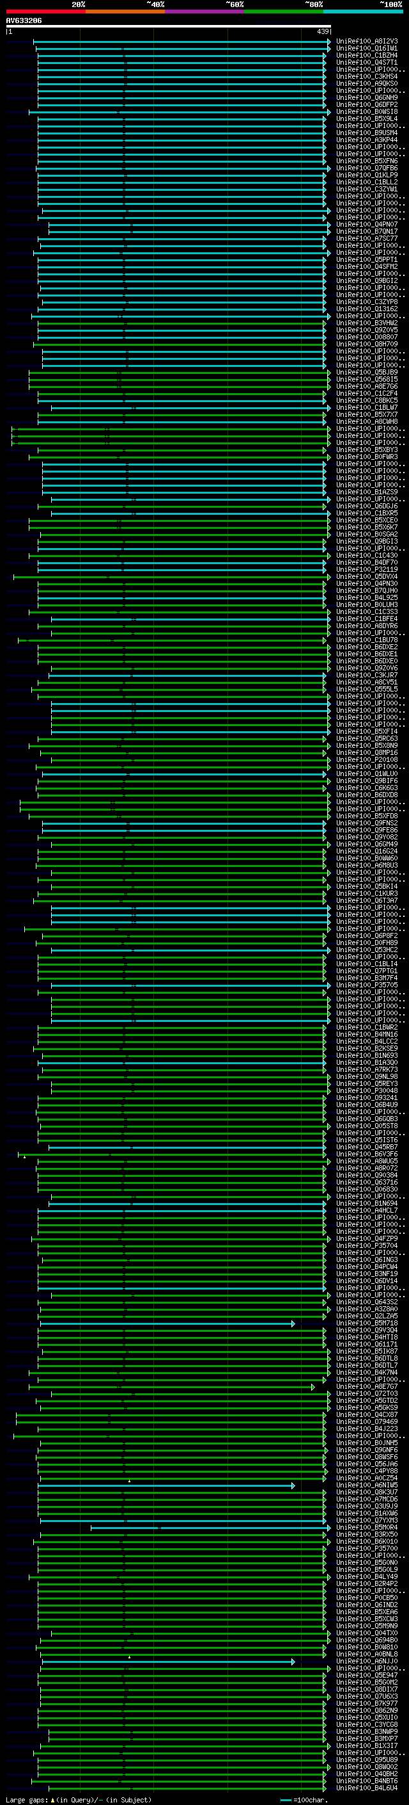Open hit UniRef100_Q16IW1
409x1805 pixels.
coord(366,49)
